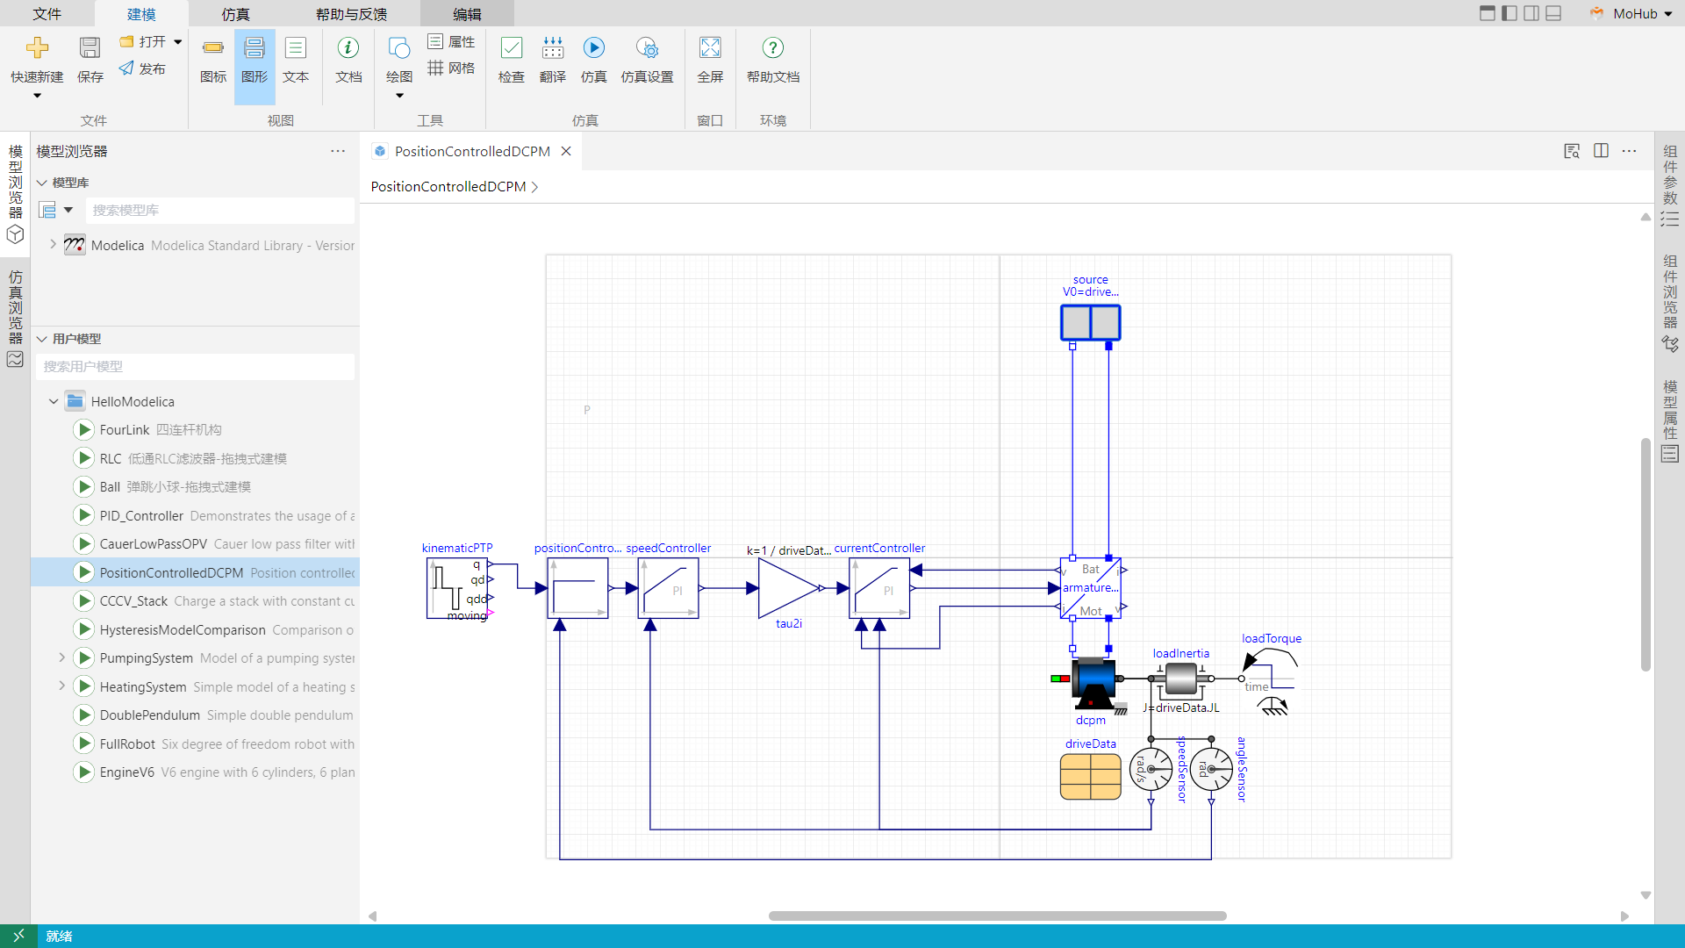Select the RLC model
Viewport: 1685px width, 948px height.
pos(195,458)
